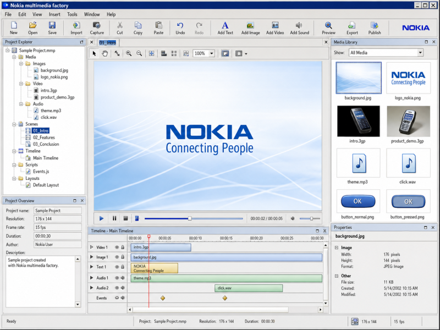Toggle visibility eye for Video 1 track
The height and width of the screenshot is (330, 440).
[x=117, y=247]
